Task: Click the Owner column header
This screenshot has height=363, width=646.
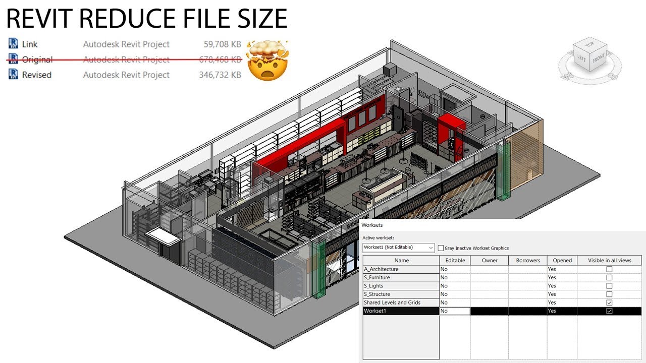Action: 489,260
